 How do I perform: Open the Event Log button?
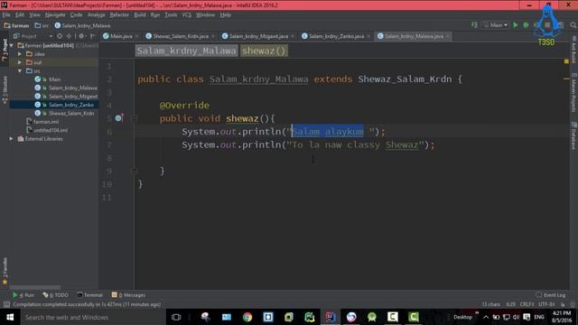coord(551,295)
